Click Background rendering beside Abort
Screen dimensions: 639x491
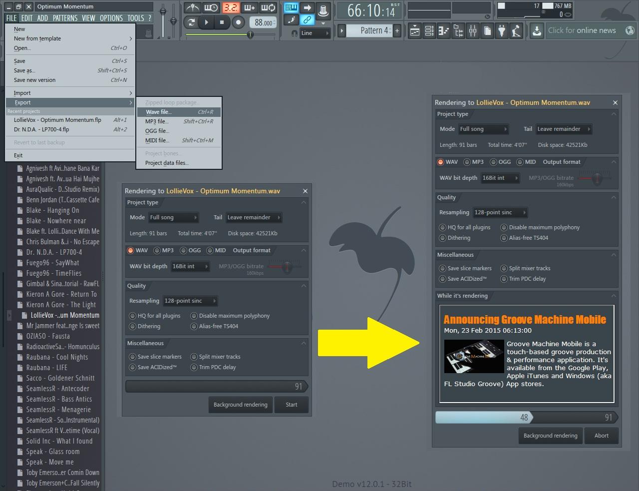(551, 436)
